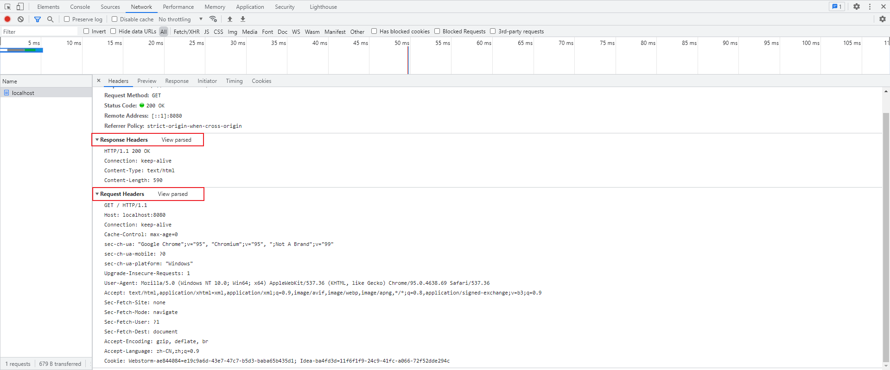Filter requests by Media type
Screen dimensions: 890x370
tap(249, 31)
